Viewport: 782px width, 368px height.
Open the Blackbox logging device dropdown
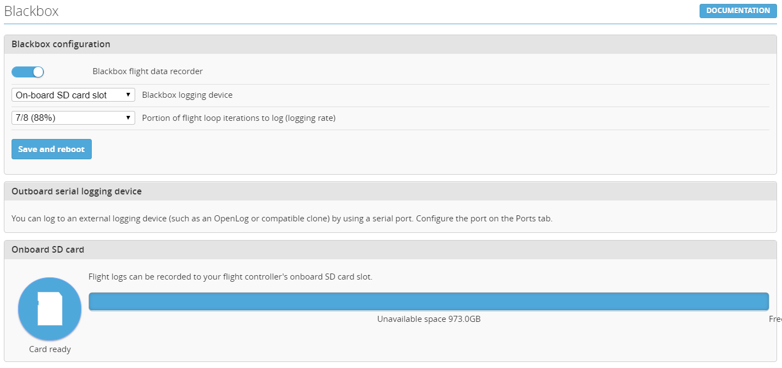[x=73, y=95]
